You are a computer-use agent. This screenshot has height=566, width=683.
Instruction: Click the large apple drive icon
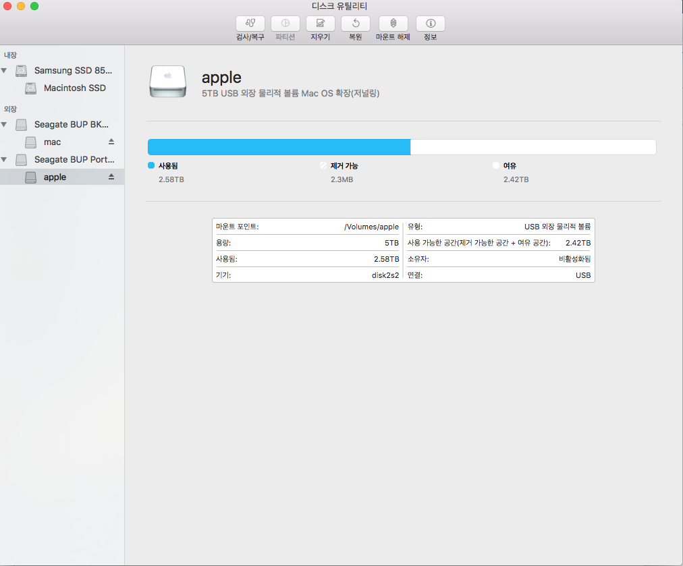[167, 80]
